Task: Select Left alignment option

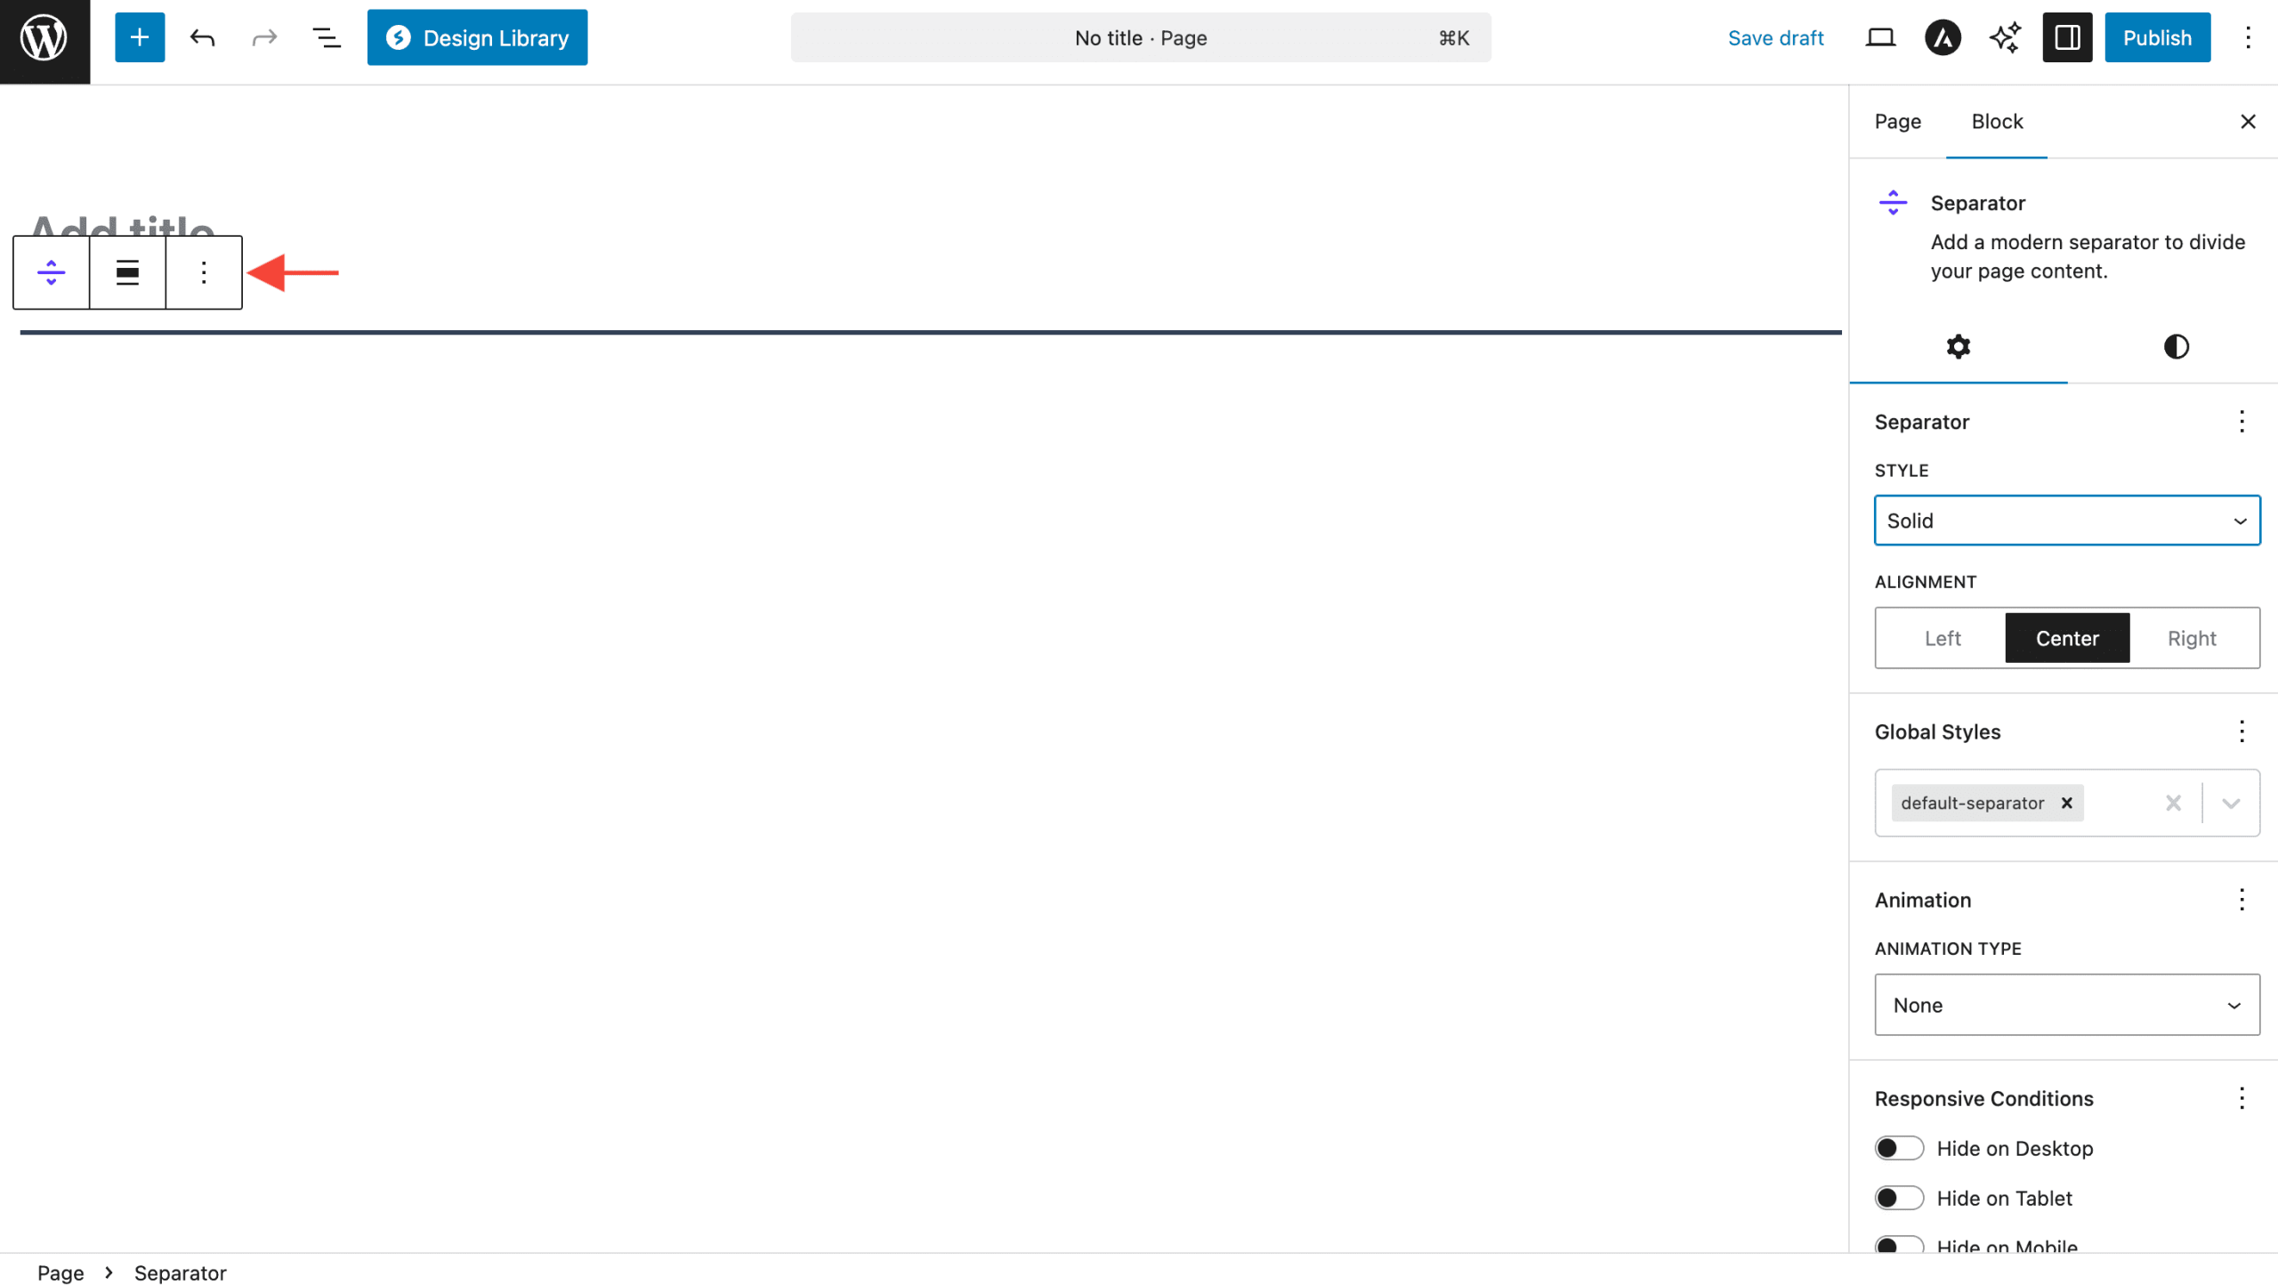Action: (1942, 638)
